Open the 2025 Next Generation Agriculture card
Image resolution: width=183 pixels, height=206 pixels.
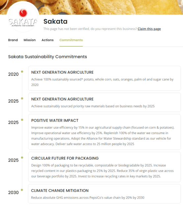coord(105,103)
